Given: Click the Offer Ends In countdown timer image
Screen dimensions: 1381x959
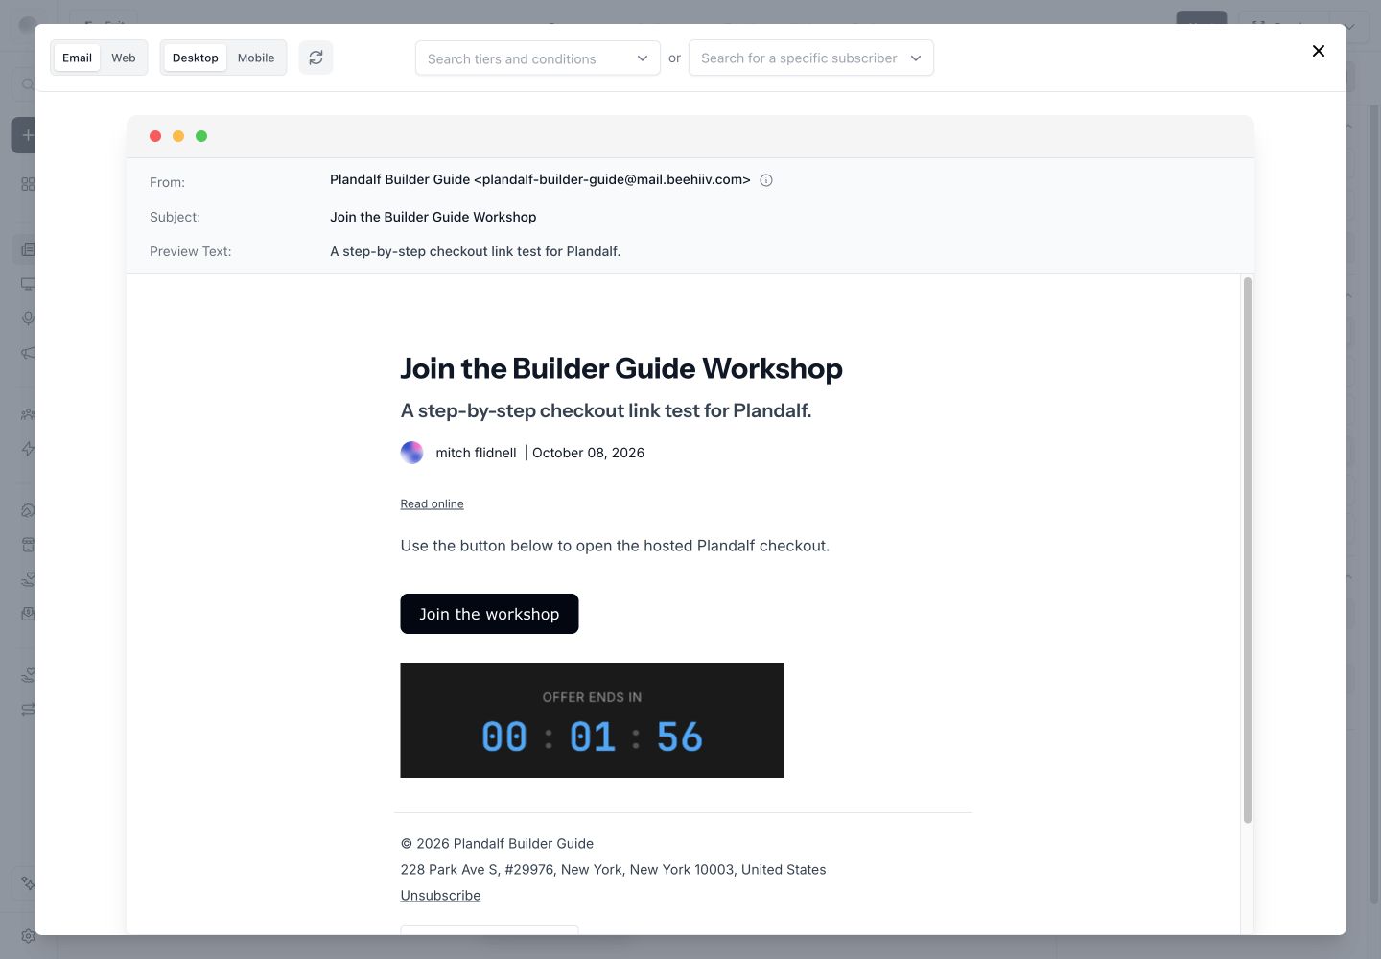Looking at the screenshot, I should (592, 720).
